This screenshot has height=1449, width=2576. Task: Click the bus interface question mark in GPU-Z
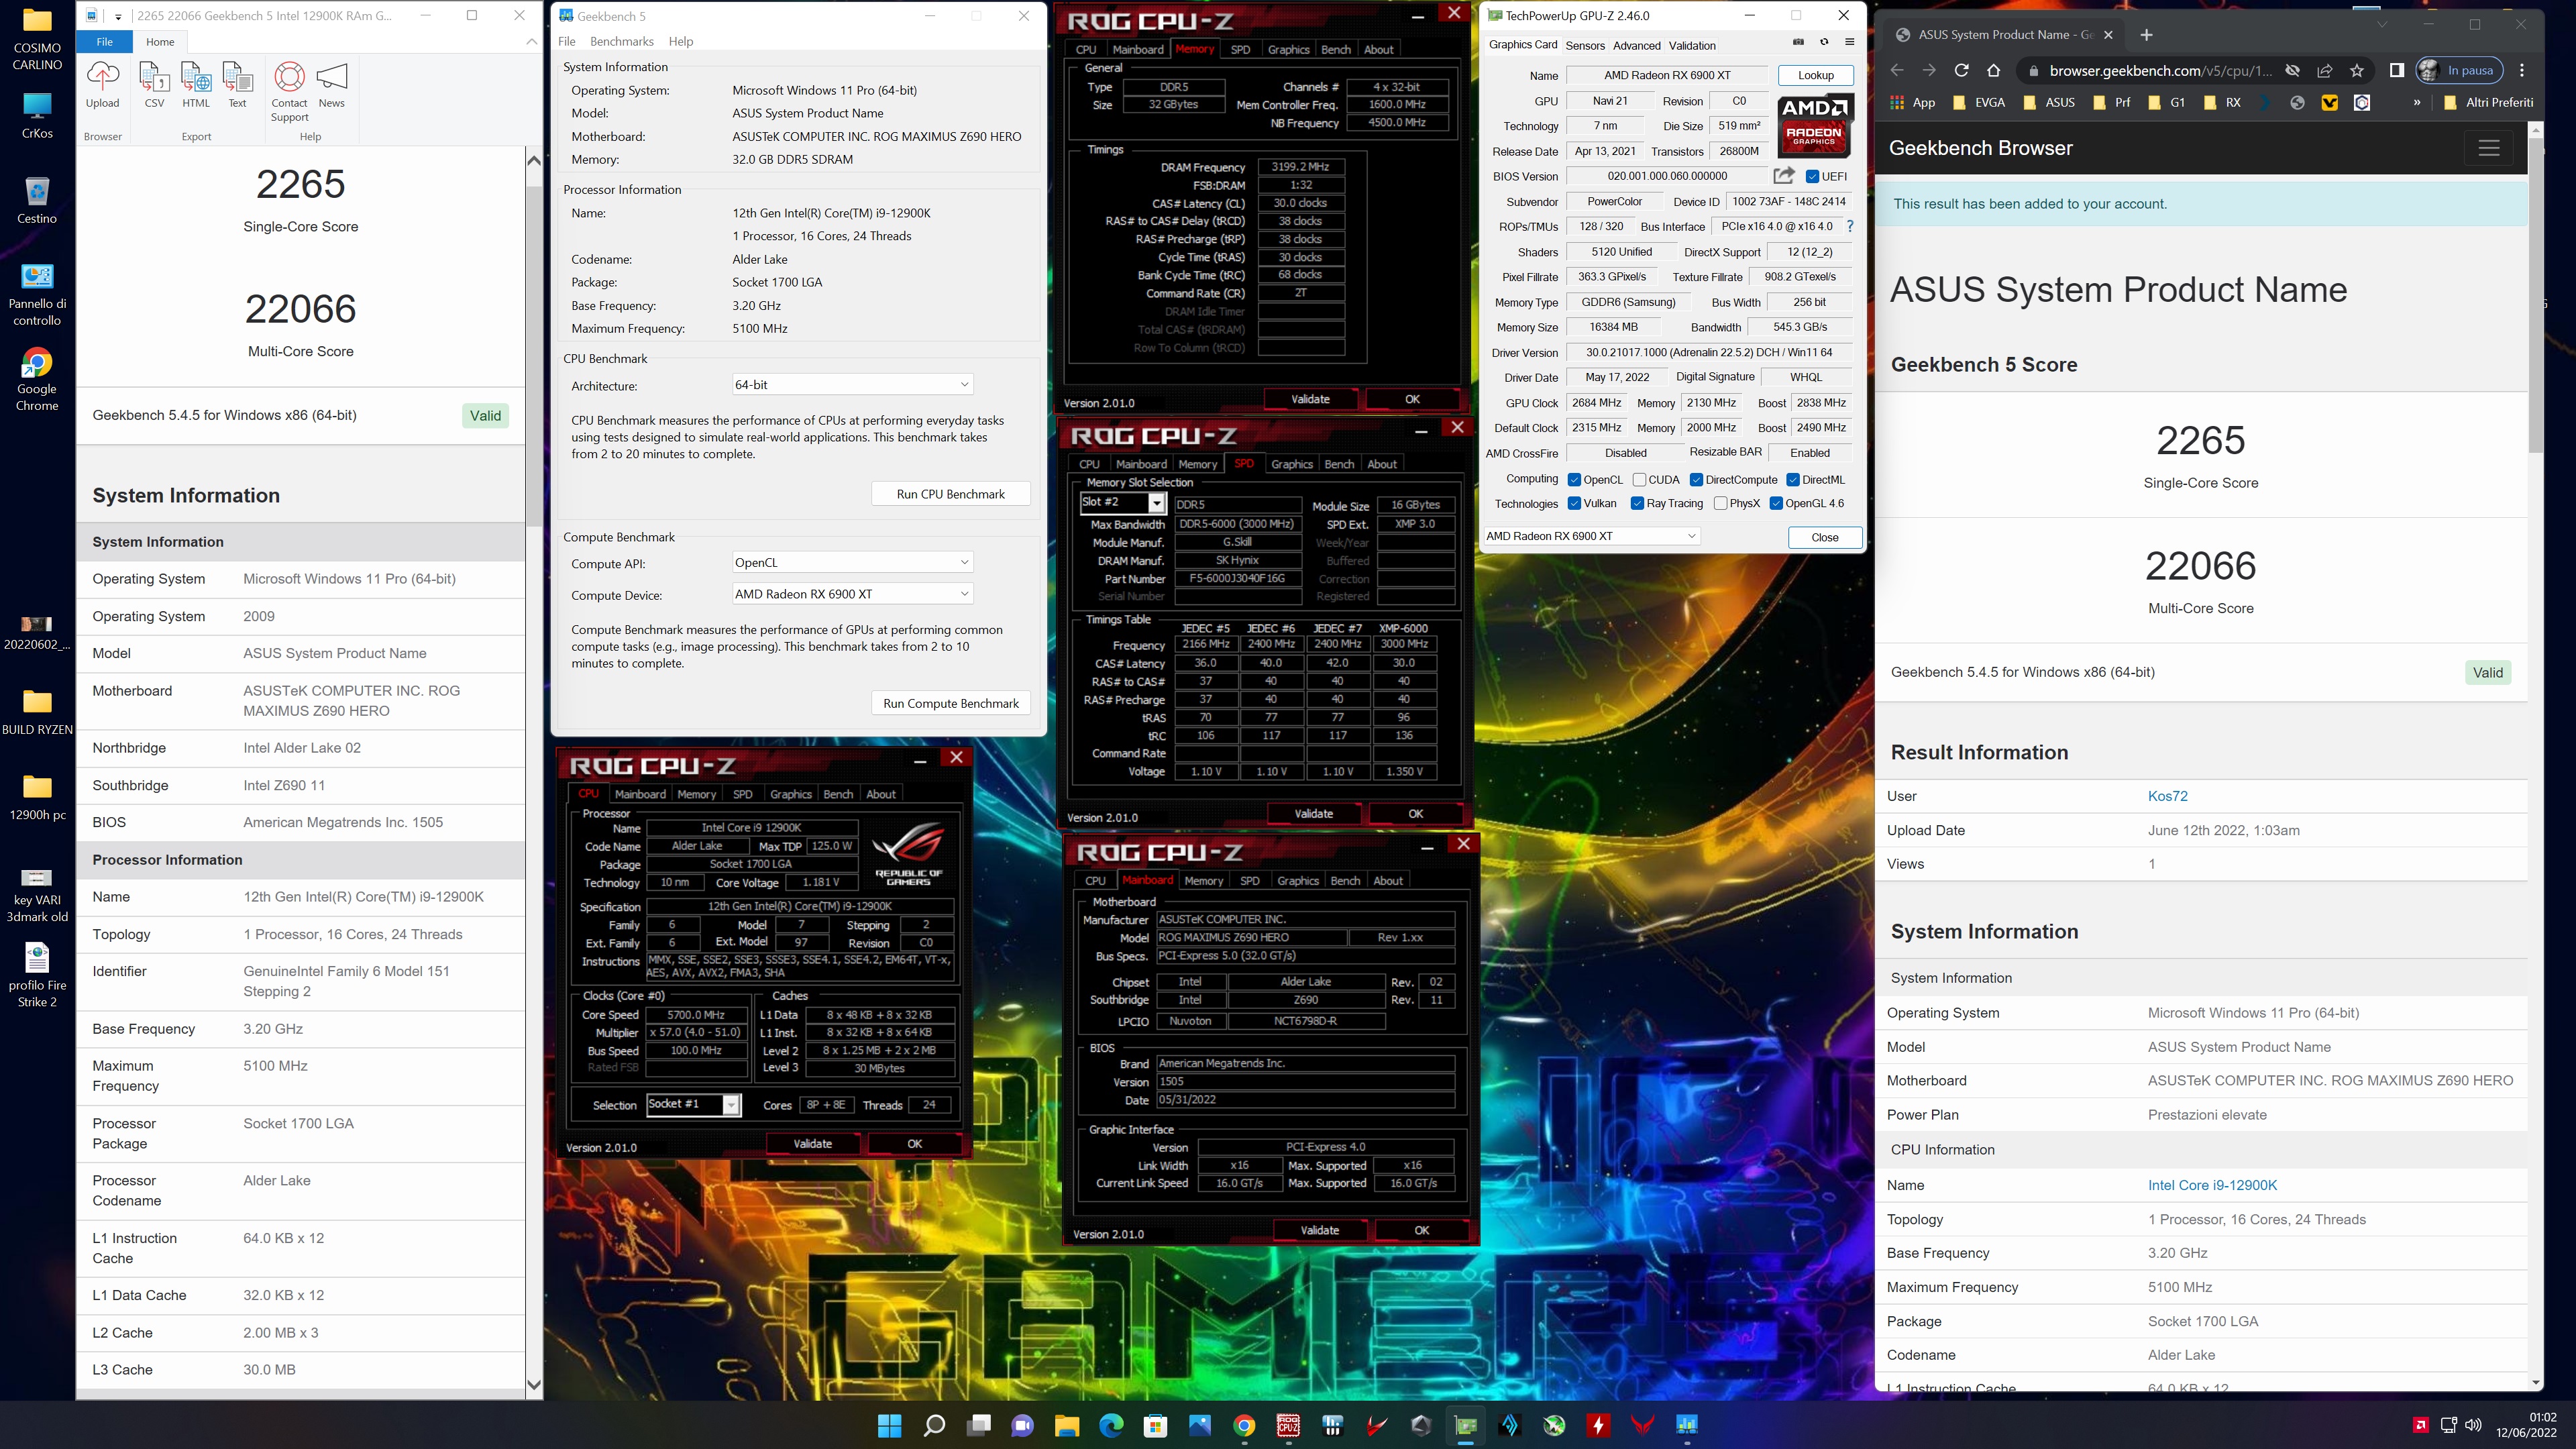(1850, 226)
